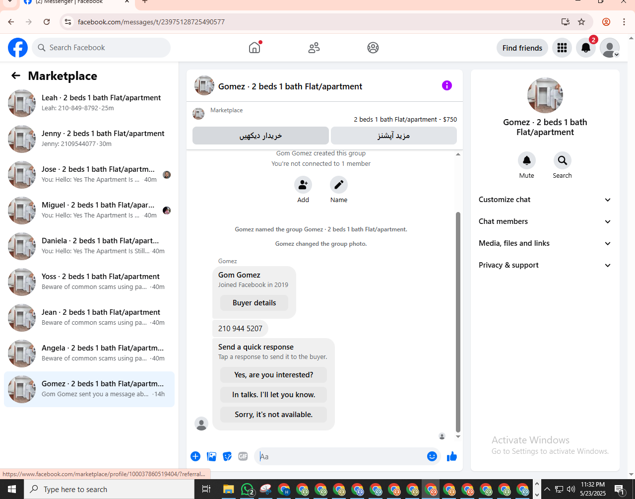The image size is (635, 499).
Task: Open the Facebook menu grid icon
Action: [562, 48]
